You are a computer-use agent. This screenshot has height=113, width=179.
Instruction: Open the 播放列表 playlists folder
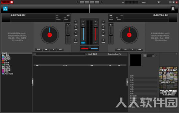[6, 68]
